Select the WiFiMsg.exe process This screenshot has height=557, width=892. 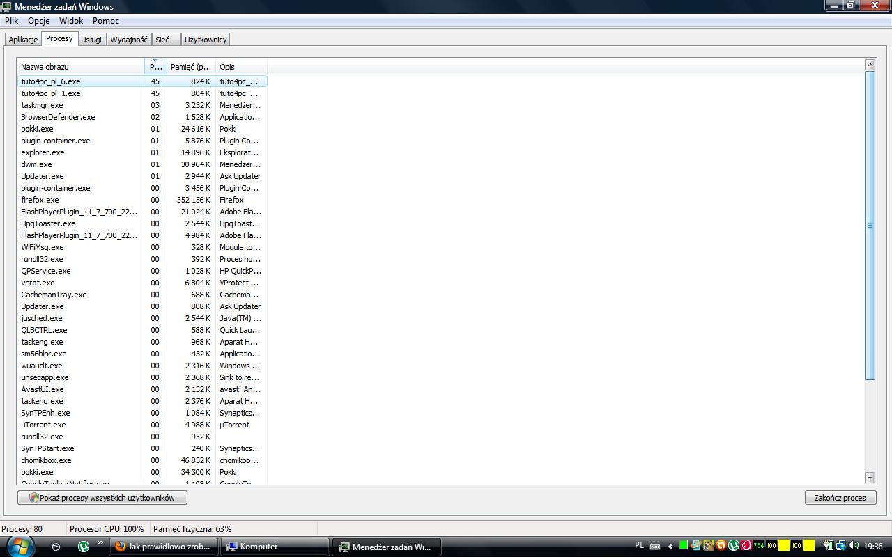coord(142,247)
